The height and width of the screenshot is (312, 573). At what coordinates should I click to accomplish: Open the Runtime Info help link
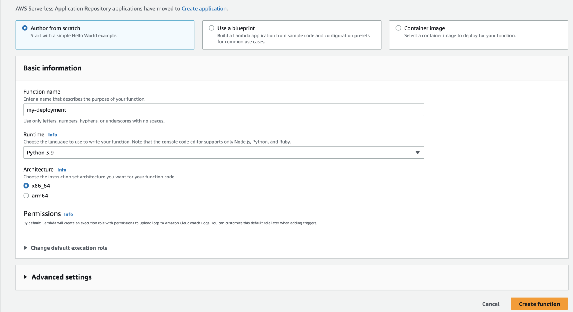pyautogui.click(x=53, y=134)
